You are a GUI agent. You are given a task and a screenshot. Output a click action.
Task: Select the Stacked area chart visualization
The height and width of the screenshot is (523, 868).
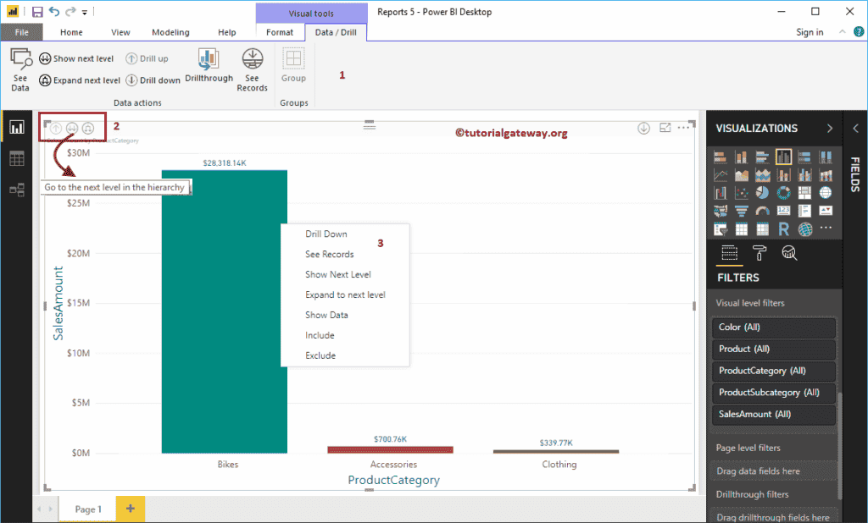click(x=762, y=175)
